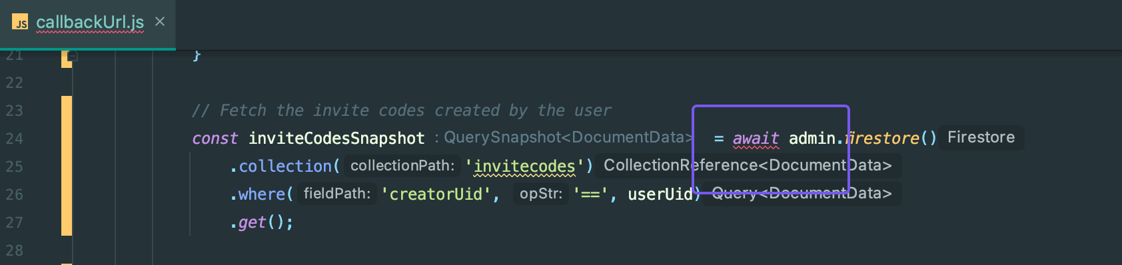Click the fold marker beside line 21
Image resolution: width=1122 pixels, height=265 pixels.
pyautogui.click(x=73, y=57)
